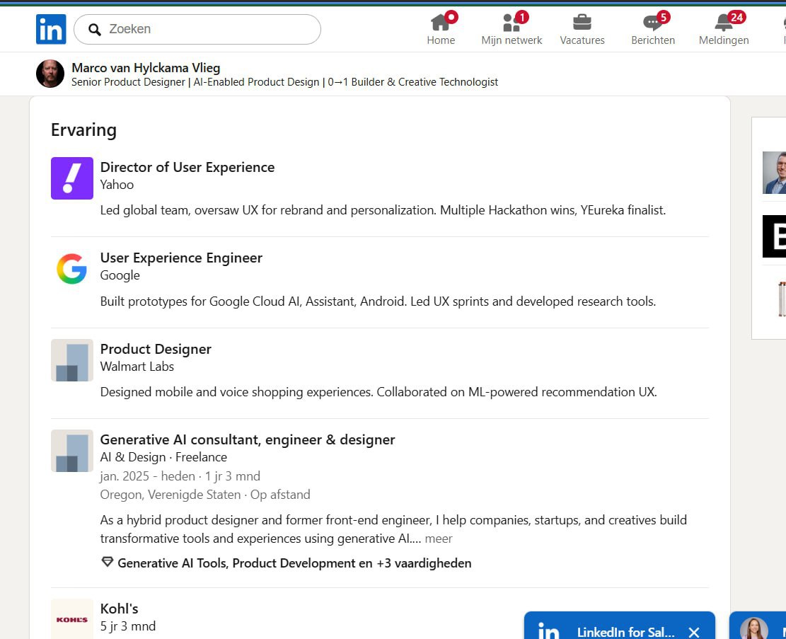The height and width of the screenshot is (639, 786).
Task: Expand description with the meer link
Action: (439, 539)
